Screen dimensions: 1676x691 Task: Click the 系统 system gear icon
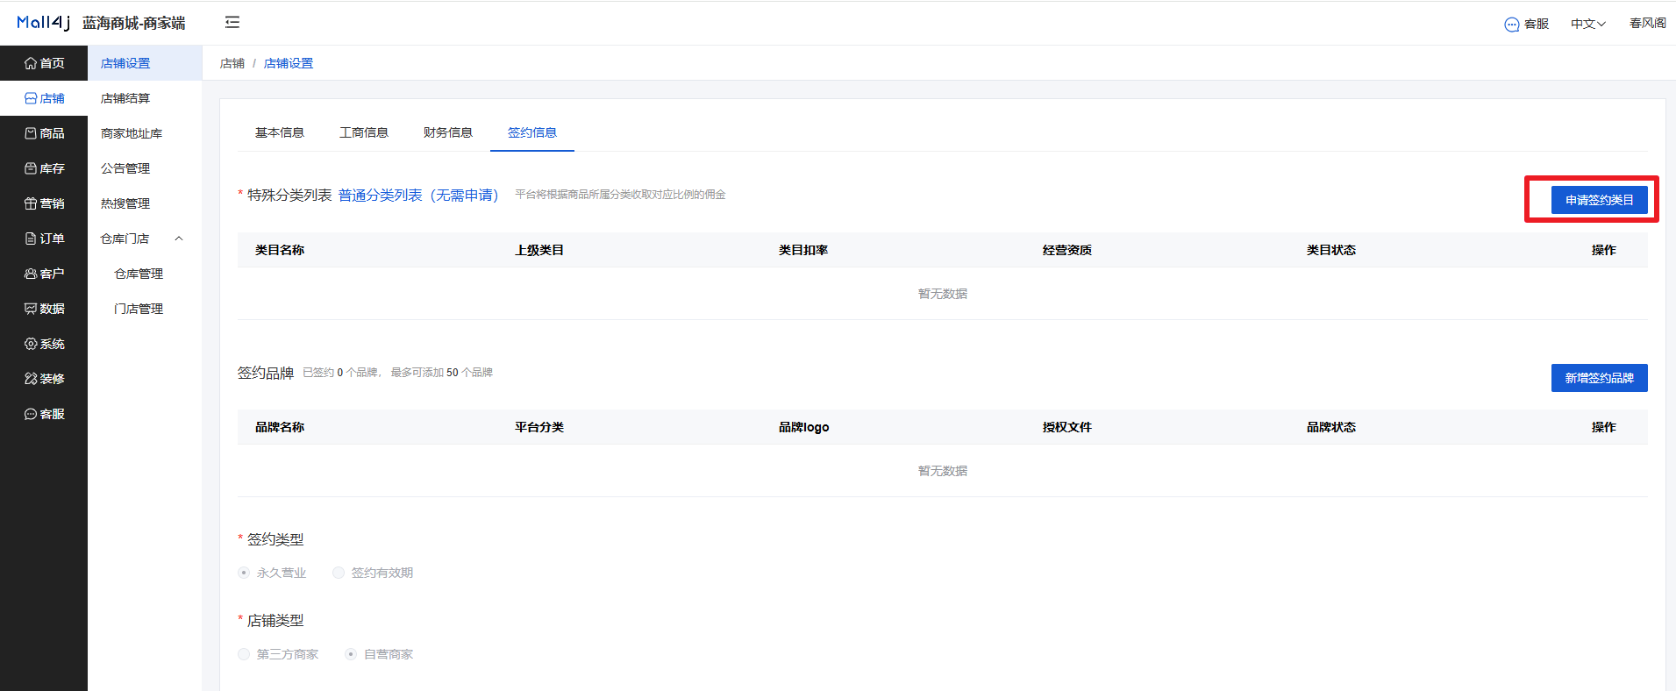tap(31, 344)
